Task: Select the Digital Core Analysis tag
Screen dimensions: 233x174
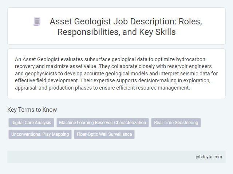Action: [31, 123]
